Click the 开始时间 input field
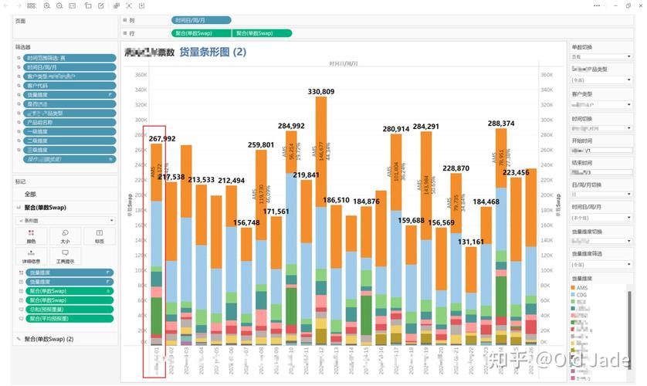647x386 pixels. (601, 151)
